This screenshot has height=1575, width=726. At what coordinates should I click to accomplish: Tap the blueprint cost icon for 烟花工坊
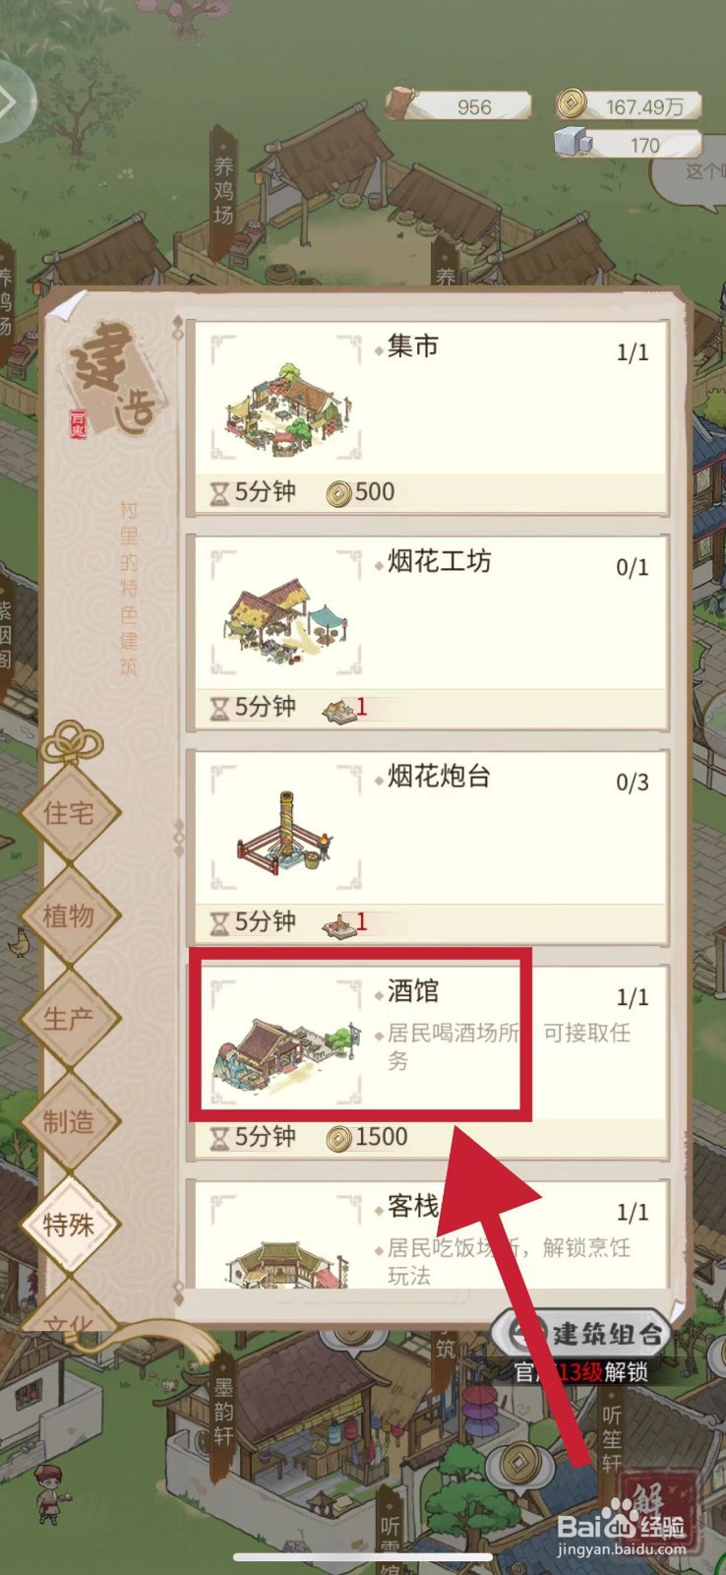click(x=339, y=708)
